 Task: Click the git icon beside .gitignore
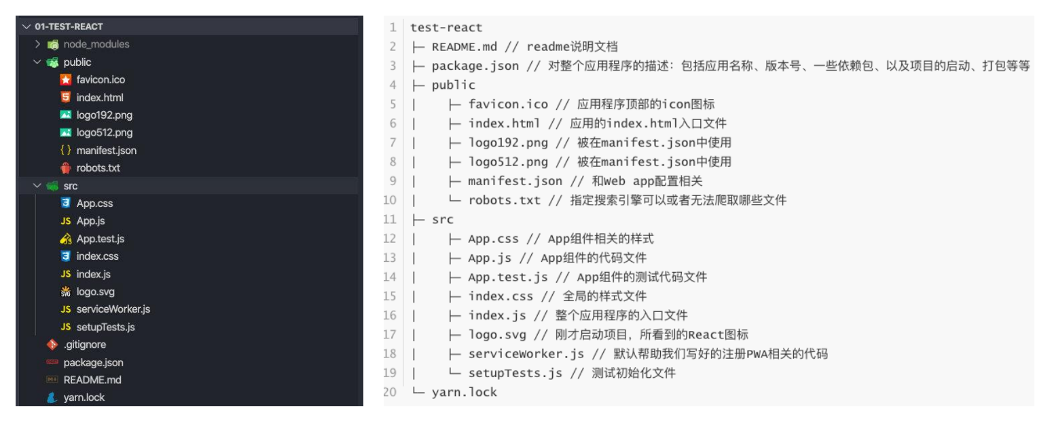tap(52, 345)
